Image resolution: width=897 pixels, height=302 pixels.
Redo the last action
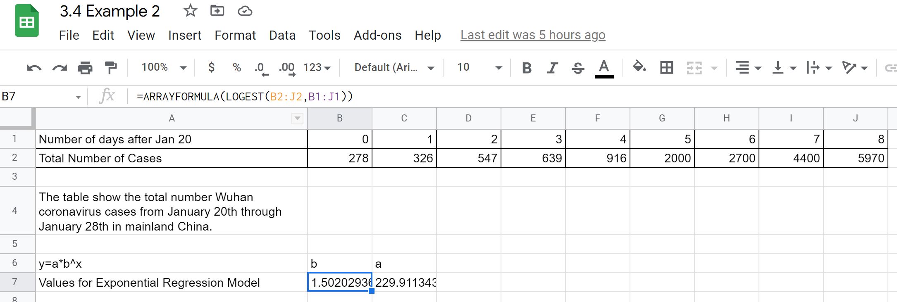coord(60,67)
